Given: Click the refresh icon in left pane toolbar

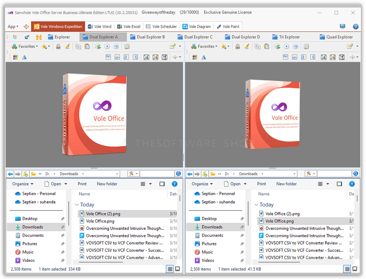Looking at the screenshot, I should pyautogui.click(x=98, y=46).
